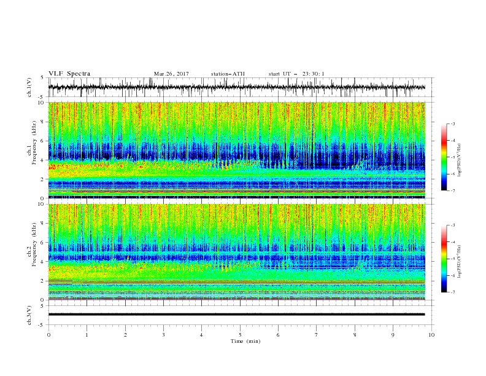Viewport: 486px width, 376px height.
Task: Click the ch.2 PSD color scale bar
Action: tap(444, 259)
